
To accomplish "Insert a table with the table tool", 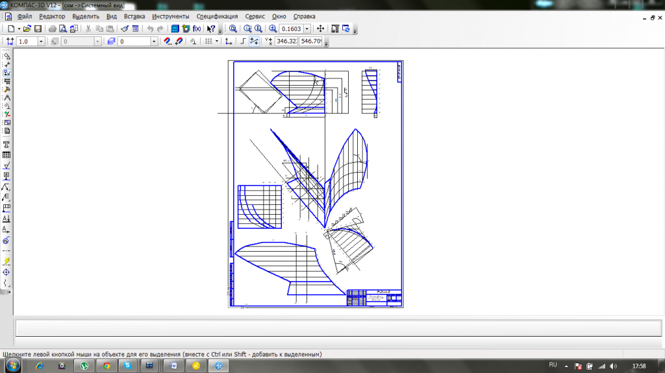I will click(6, 155).
